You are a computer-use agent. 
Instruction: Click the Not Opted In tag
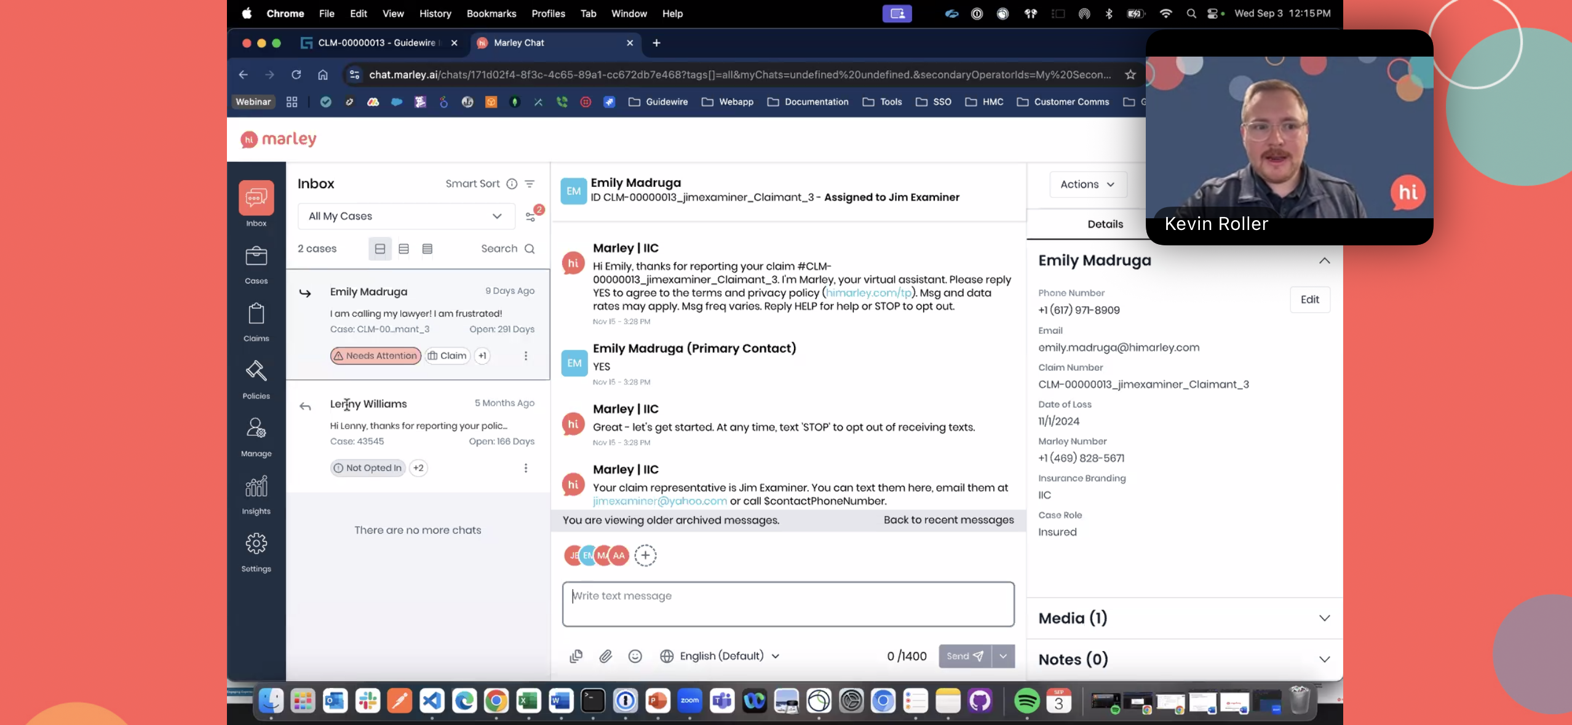click(368, 468)
